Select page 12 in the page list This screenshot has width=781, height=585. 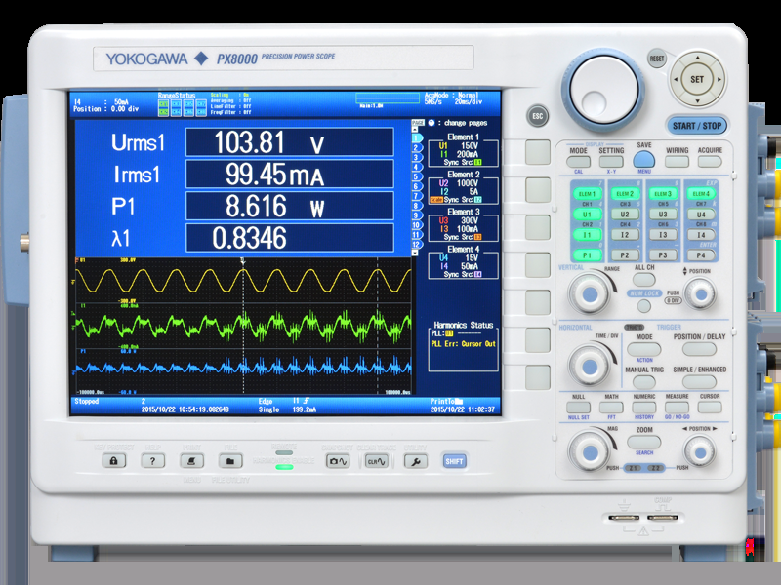coord(417,245)
